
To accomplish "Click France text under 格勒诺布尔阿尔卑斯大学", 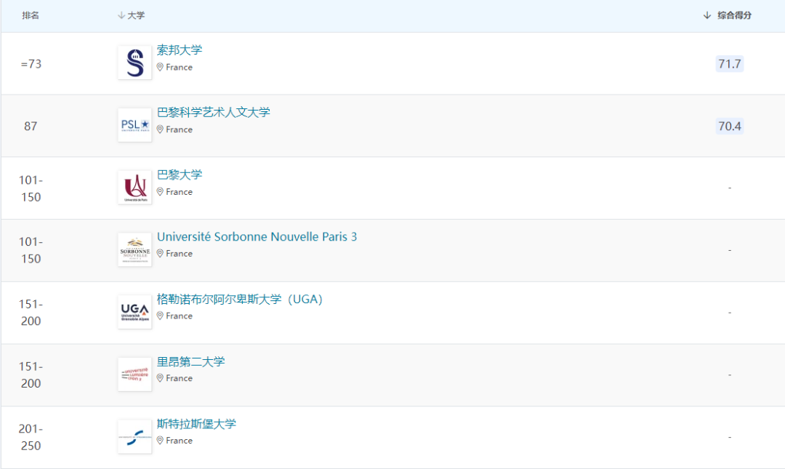I will [180, 316].
